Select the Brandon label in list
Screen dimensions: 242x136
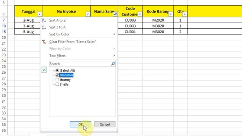point(67,75)
